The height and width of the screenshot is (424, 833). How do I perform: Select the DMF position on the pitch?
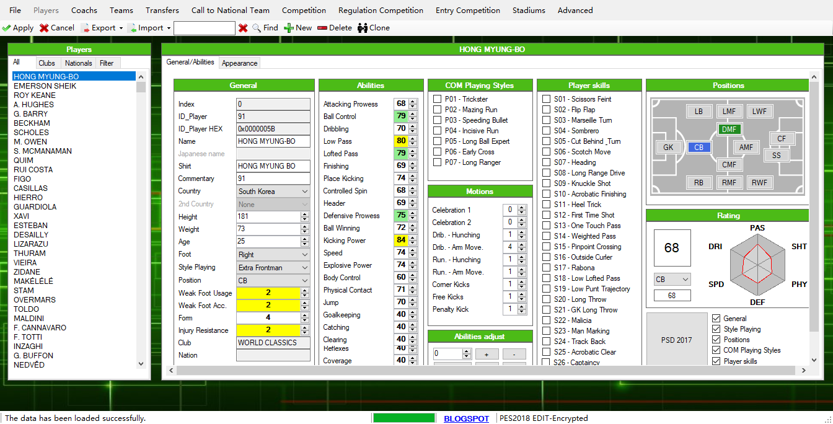coord(729,130)
